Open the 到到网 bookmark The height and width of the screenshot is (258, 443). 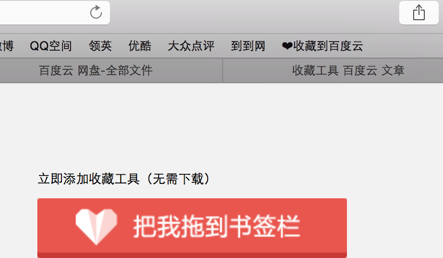tap(248, 46)
